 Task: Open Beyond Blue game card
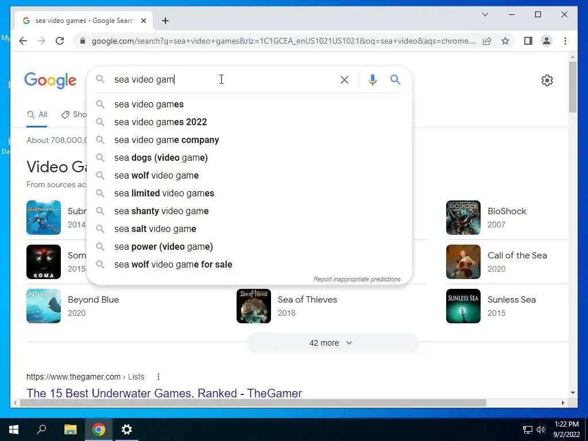point(122,306)
